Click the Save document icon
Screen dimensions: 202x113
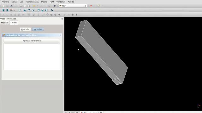click(11, 6)
